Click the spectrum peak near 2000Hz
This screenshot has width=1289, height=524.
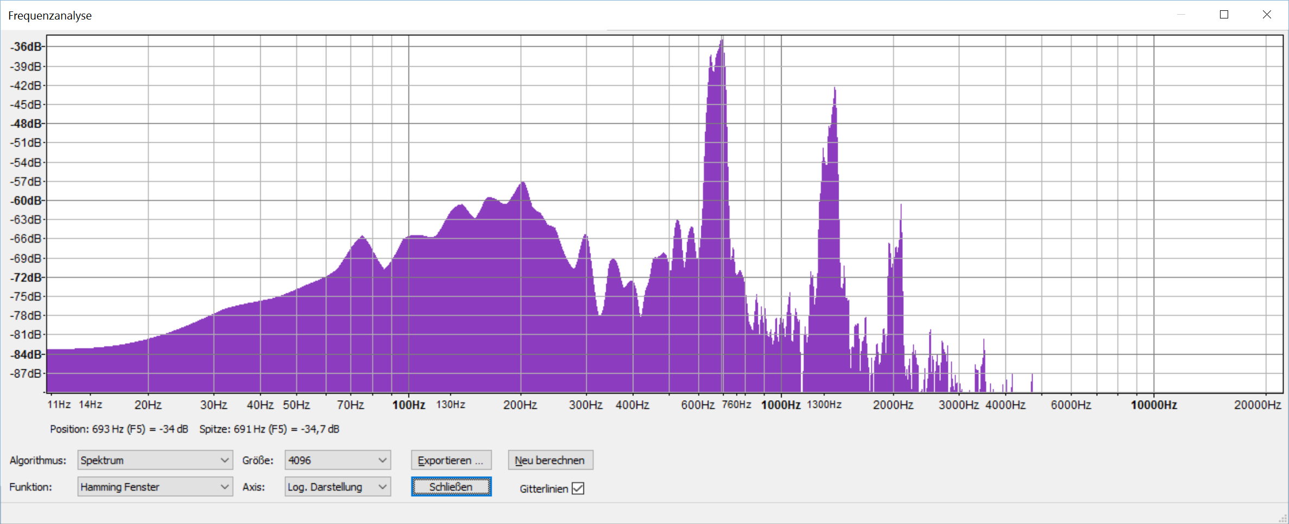(901, 209)
